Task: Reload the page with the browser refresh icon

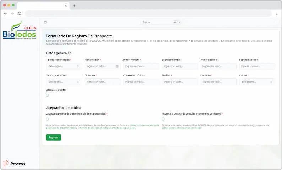Action: pos(20,13)
